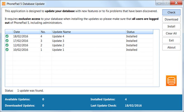Image resolution: width=184 pixels, height=112 pixels.
Task: Click Installed status of Update 3 row
Action: click(x=132, y=41)
